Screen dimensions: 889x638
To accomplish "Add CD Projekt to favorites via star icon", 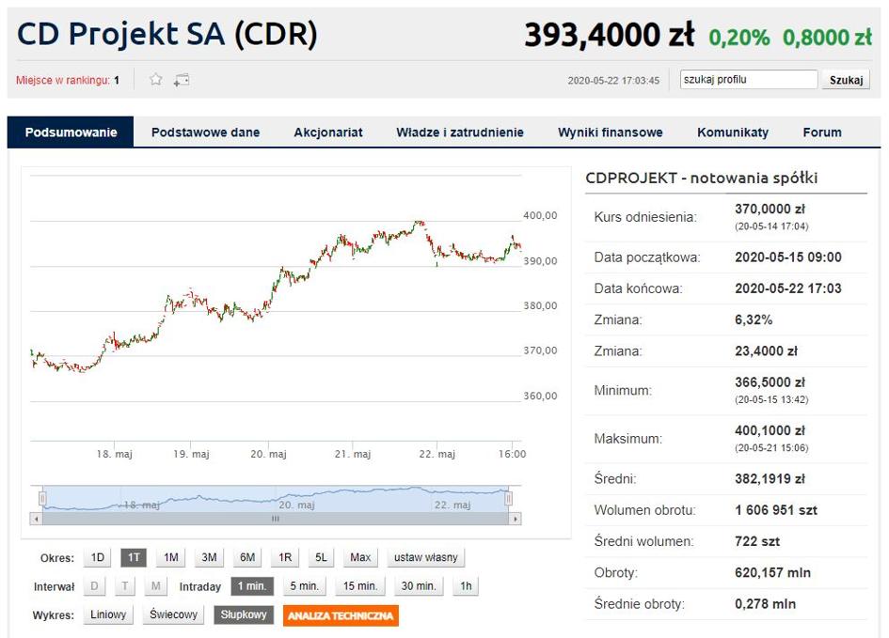I will coord(156,79).
